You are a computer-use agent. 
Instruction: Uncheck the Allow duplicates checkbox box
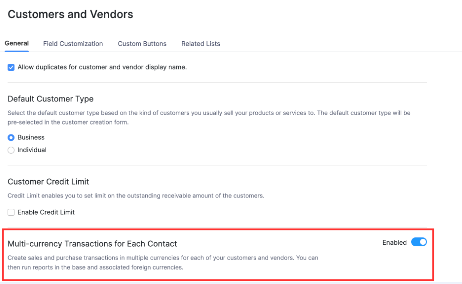click(11, 67)
